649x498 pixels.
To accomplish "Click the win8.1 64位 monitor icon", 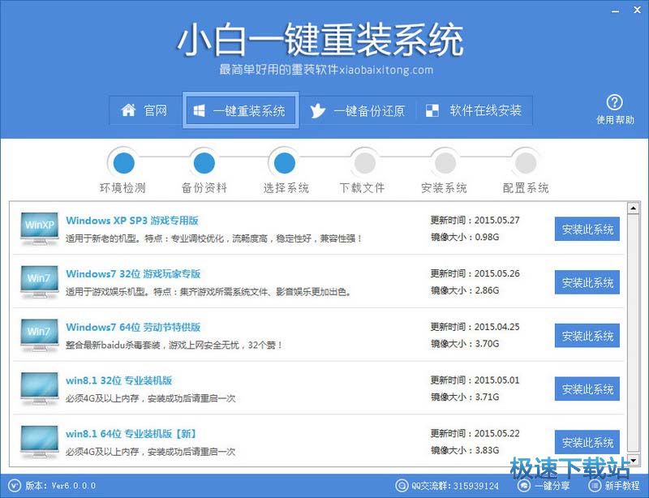I will click(39, 443).
